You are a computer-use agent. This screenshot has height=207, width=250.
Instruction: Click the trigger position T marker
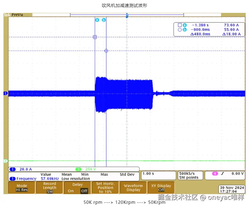coord(127,16)
